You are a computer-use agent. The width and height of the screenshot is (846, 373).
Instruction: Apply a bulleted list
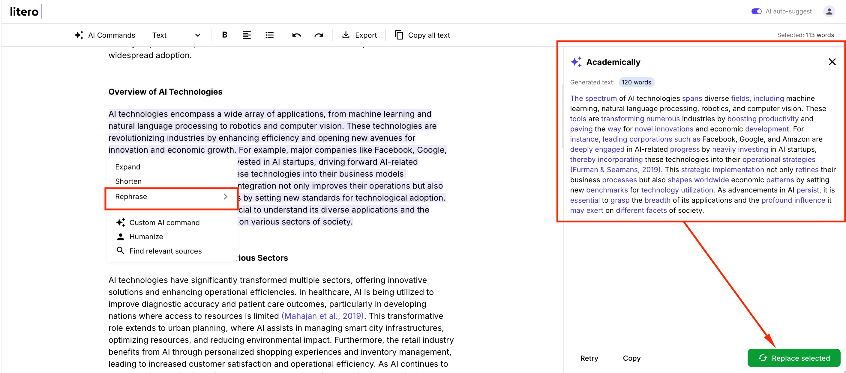click(269, 35)
